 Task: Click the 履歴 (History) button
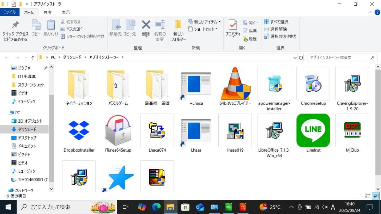pos(250,39)
